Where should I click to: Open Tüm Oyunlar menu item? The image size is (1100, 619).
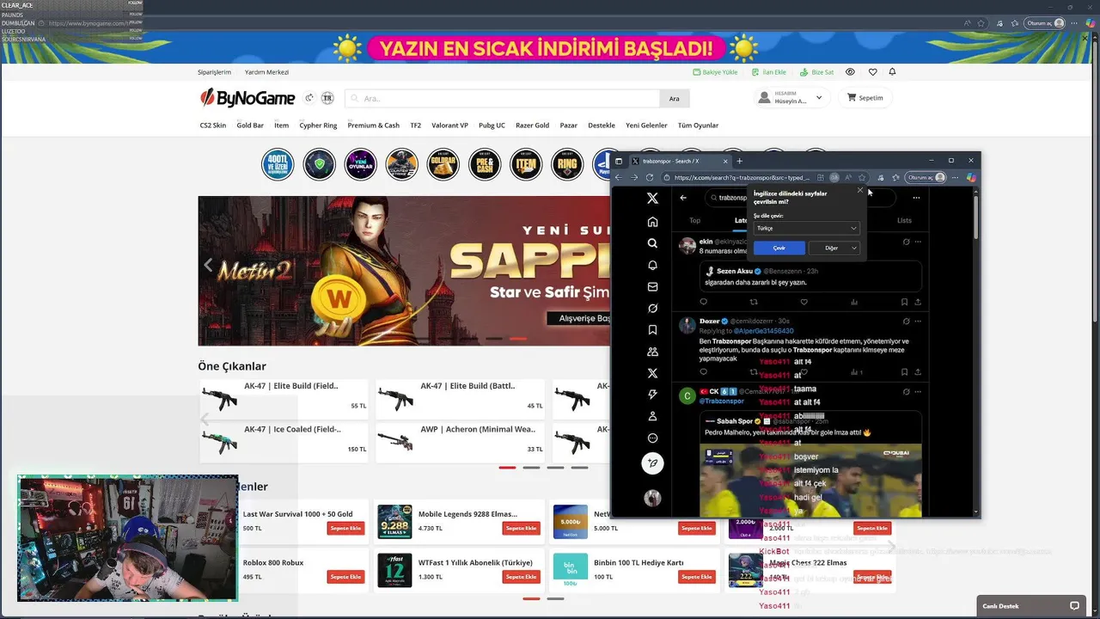(698, 126)
